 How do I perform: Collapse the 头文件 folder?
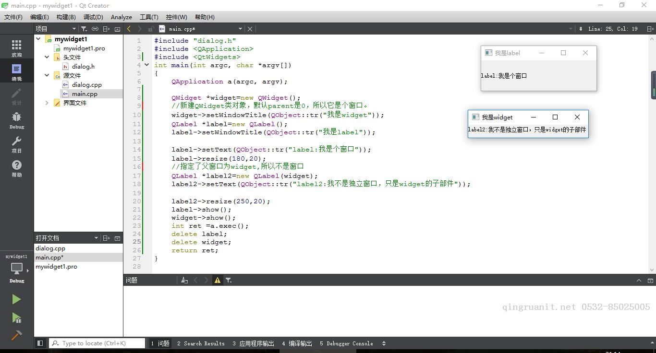(47, 57)
